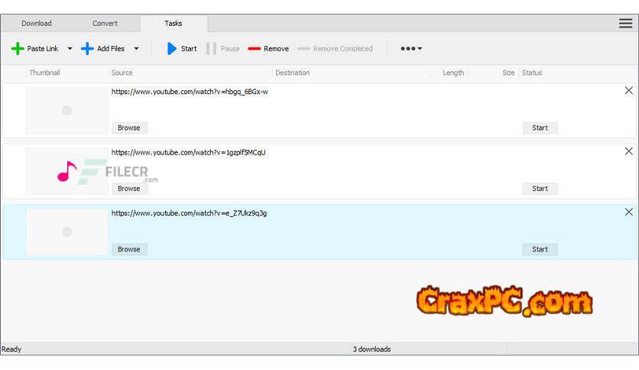
Task: Click the red Remove icon in toolbar
Action: coord(255,49)
